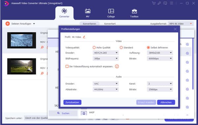Click the 640P format icon

click(84, 113)
